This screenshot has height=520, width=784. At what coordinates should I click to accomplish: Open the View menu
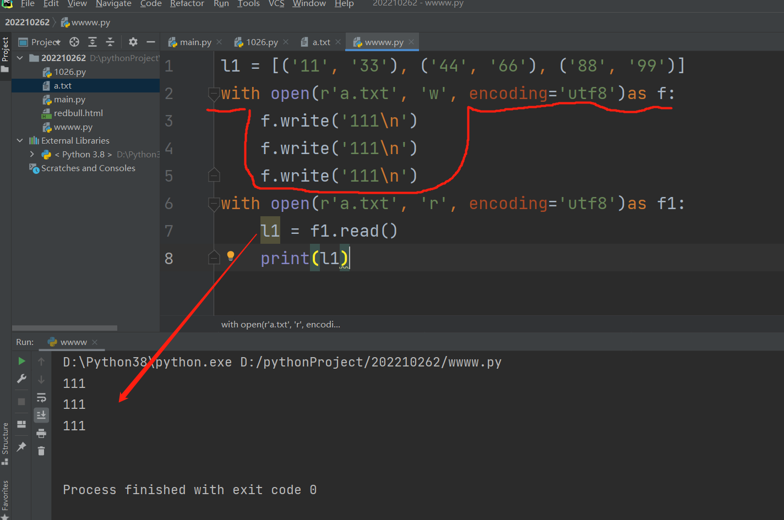tap(77, 4)
